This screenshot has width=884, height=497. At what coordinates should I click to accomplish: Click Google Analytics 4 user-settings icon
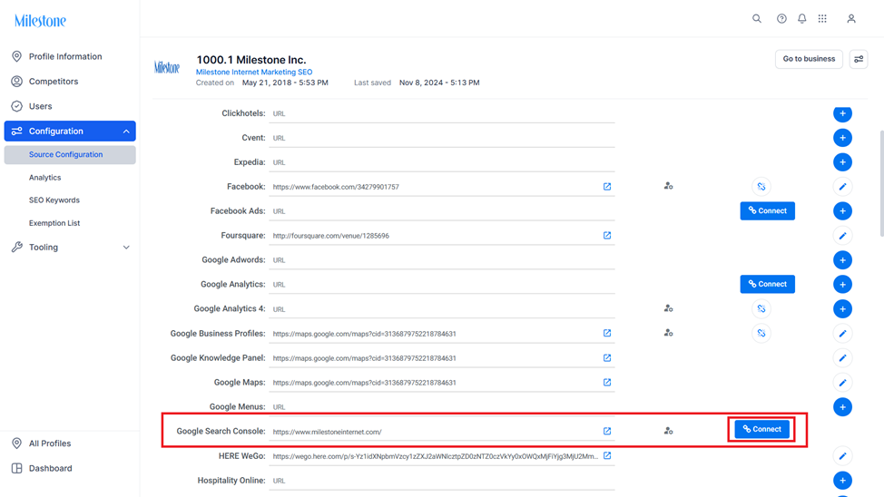pyautogui.click(x=668, y=308)
